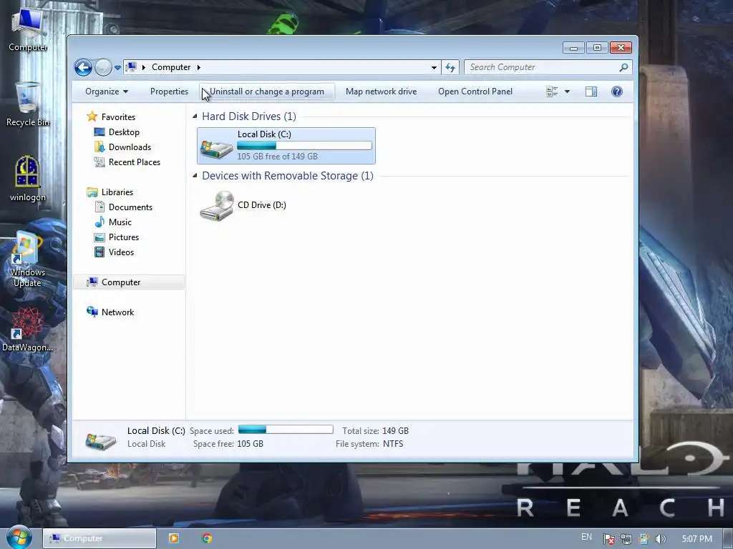Open the Documents library
Viewport: 733px width, 549px height.
[130, 207]
